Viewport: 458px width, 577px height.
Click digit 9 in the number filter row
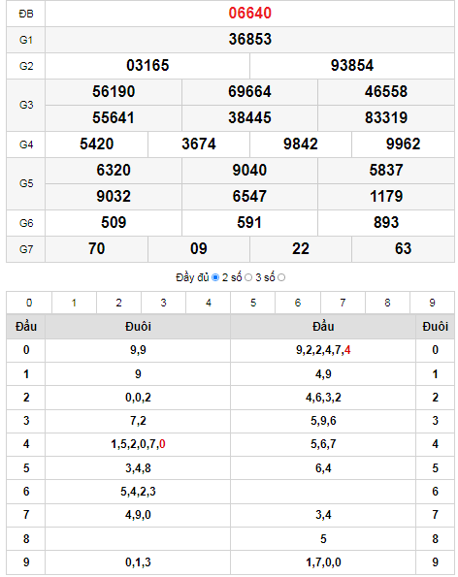(x=432, y=303)
